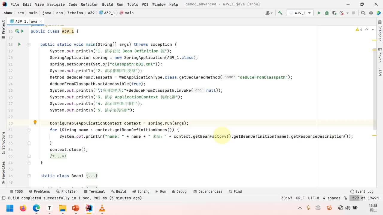383x215 pixels.
Task: Click line and column 30:67 indicator
Action: click(x=287, y=198)
